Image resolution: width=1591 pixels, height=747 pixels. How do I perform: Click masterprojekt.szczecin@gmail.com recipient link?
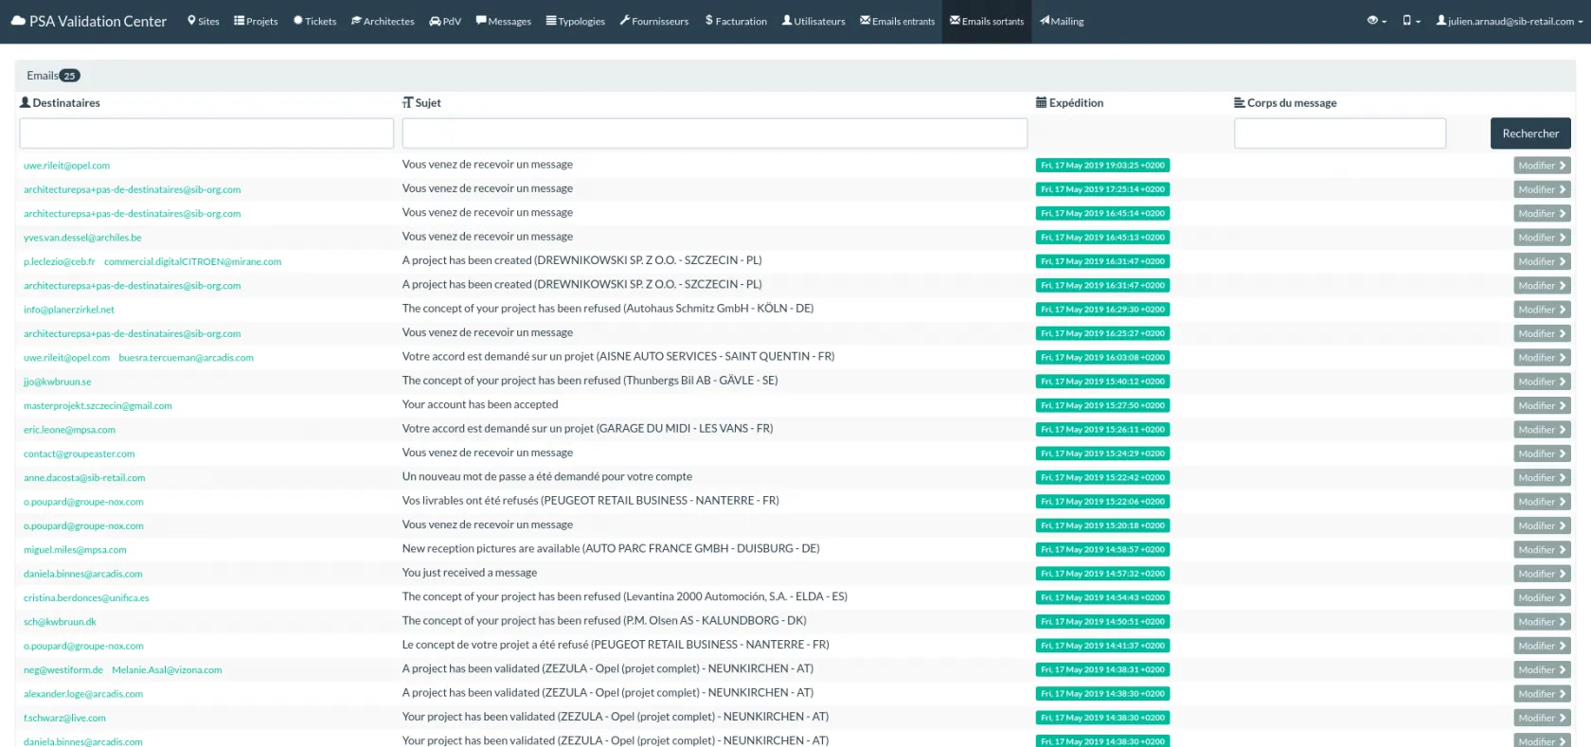point(98,406)
